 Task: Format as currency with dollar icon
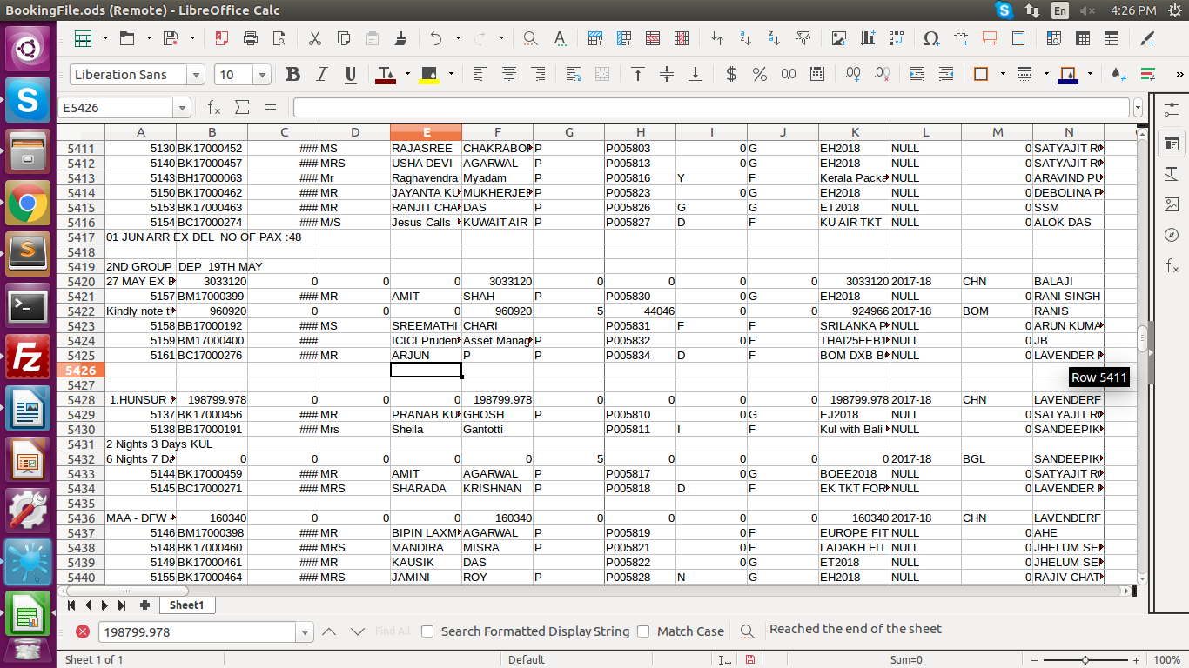point(731,75)
